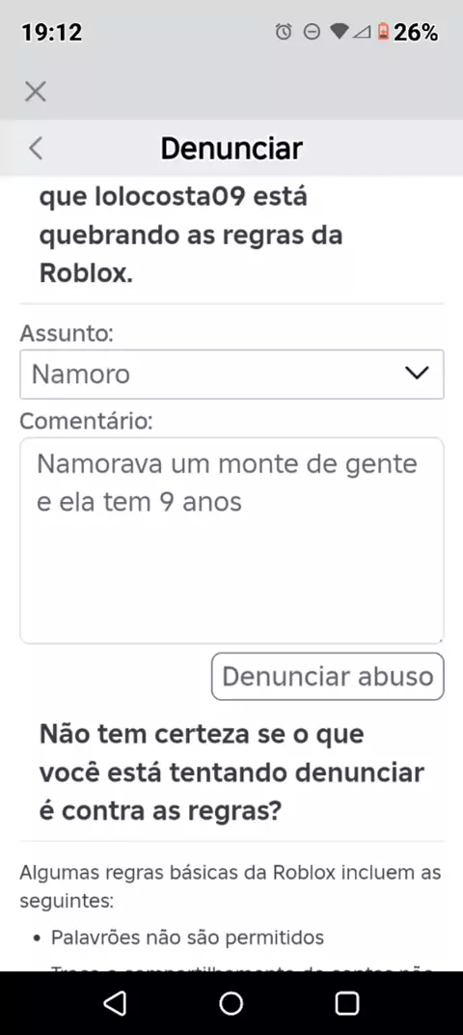This screenshot has width=463, height=1035.
Task: Tap the "Não tem certeza" heading
Action: coord(231,772)
